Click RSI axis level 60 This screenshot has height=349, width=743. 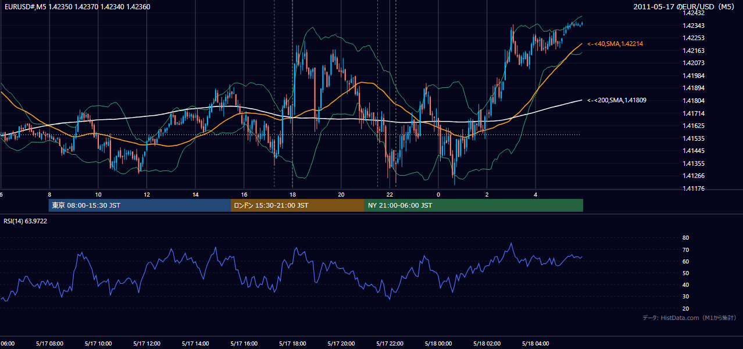point(685,261)
